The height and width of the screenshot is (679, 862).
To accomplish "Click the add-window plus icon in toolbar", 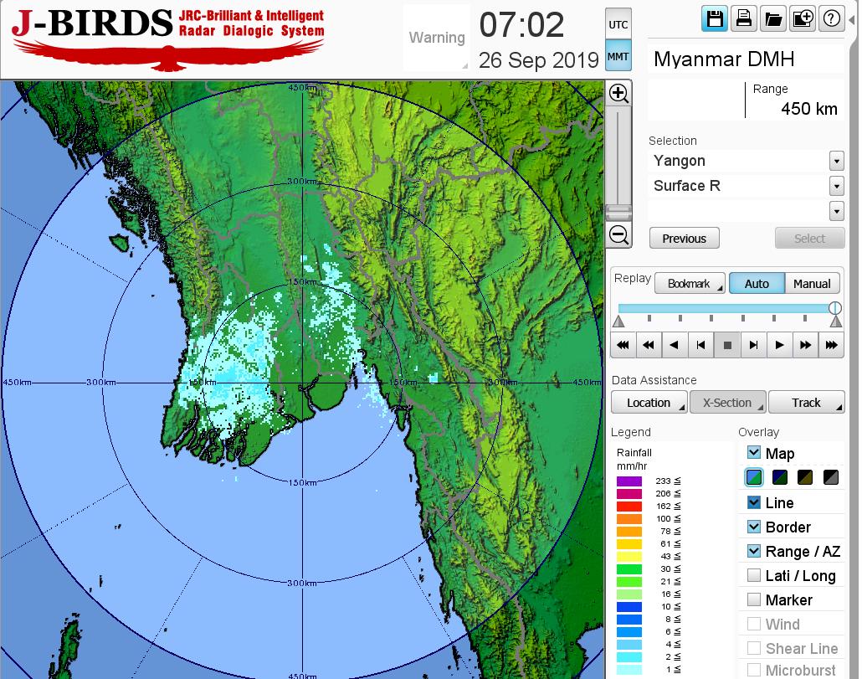I will point(802,19).
